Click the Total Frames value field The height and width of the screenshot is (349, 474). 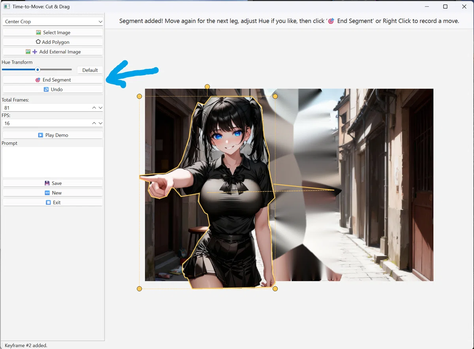[47, 108]
